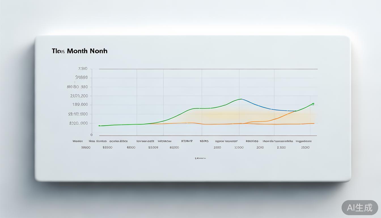The image size is (381, 218).
Task: Click the chart title "Tlos Month Nonh"
Action: pyautogui.click(x=80, y=51)
